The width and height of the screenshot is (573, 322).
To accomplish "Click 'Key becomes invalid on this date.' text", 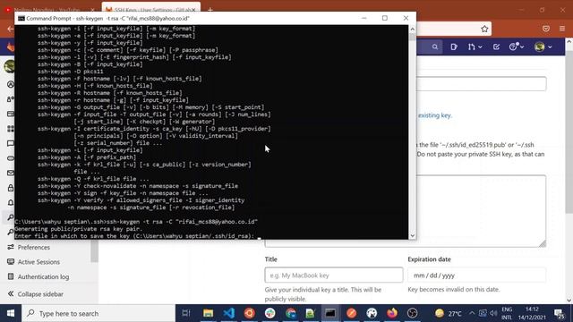I will 454,289.
